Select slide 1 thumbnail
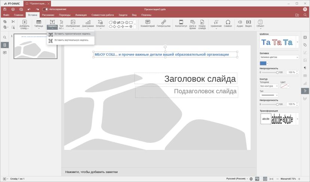Image resolution: width=310 pixels, height=182 pixels. [36, 46]
